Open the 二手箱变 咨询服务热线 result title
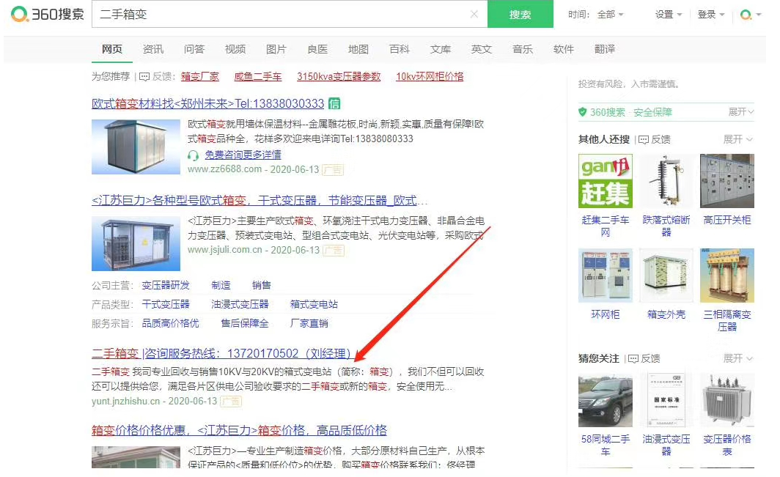Screen dimensions: 780x477 pos(221,353)
